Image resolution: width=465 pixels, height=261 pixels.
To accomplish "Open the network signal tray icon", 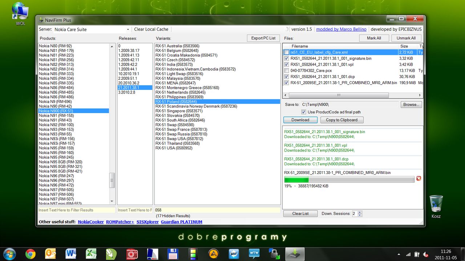I will point(408,254).
